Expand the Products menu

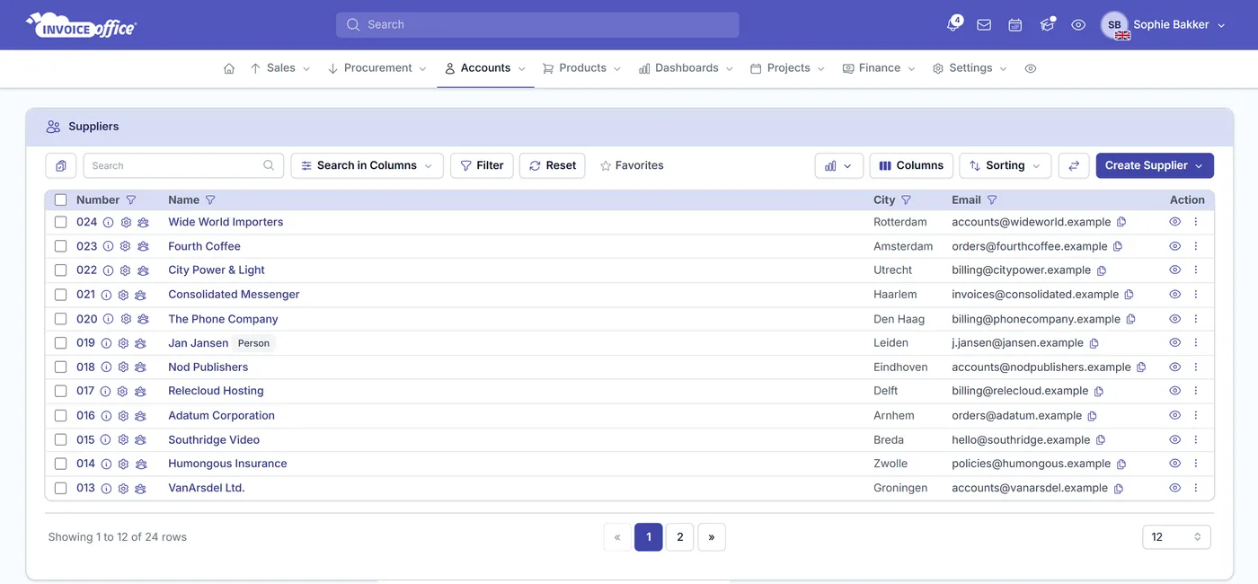pyautogui.click(x=582, y=68)
